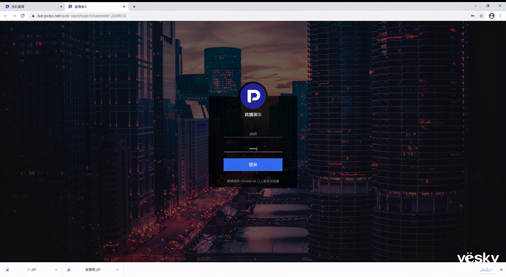Bookmark this page with the star icon
The image size is (506, 277).
coord(481,16)
